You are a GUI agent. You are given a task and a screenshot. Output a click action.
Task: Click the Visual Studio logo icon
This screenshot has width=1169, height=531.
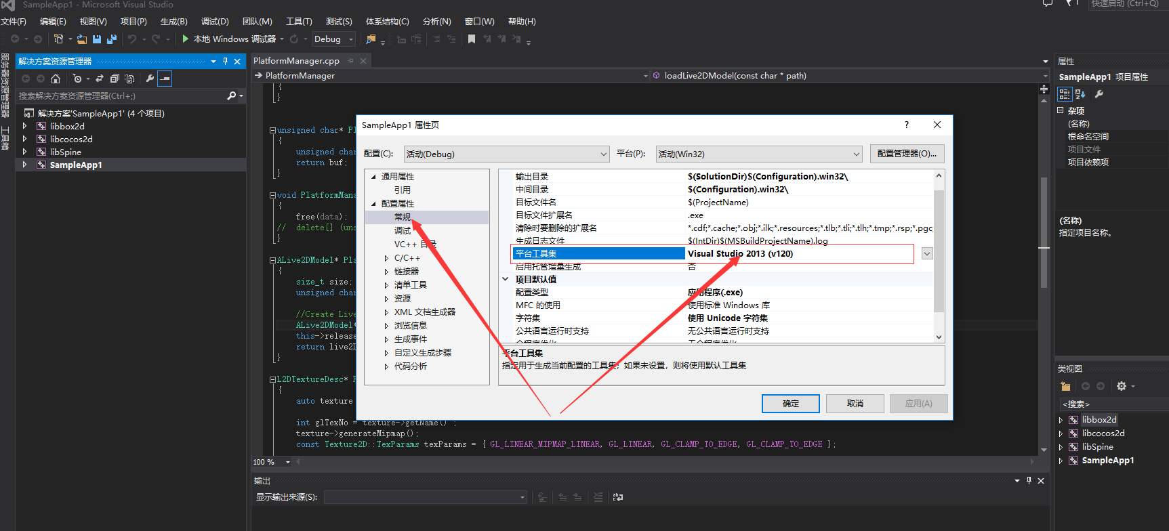(8, 5)
